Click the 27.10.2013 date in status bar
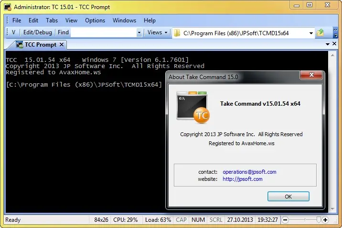This screenshot has height=228, width=342. pos(240,220)
